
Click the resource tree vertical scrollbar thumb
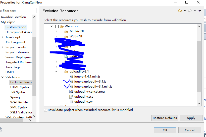pyautogui.click(x=199, y=66)
